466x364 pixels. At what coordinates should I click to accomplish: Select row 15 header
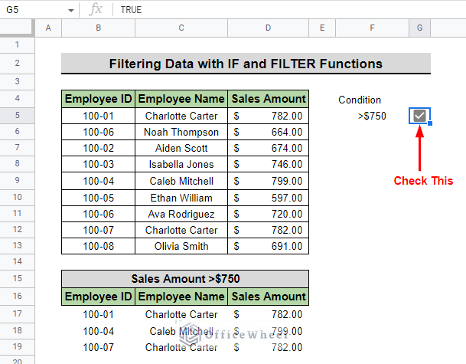coord(18,278)
